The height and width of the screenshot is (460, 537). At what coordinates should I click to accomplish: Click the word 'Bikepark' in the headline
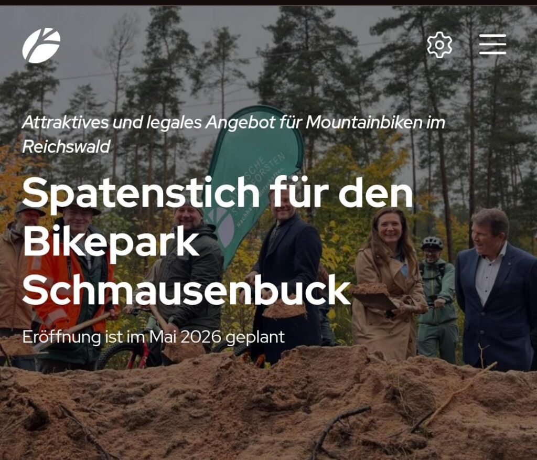111,242
